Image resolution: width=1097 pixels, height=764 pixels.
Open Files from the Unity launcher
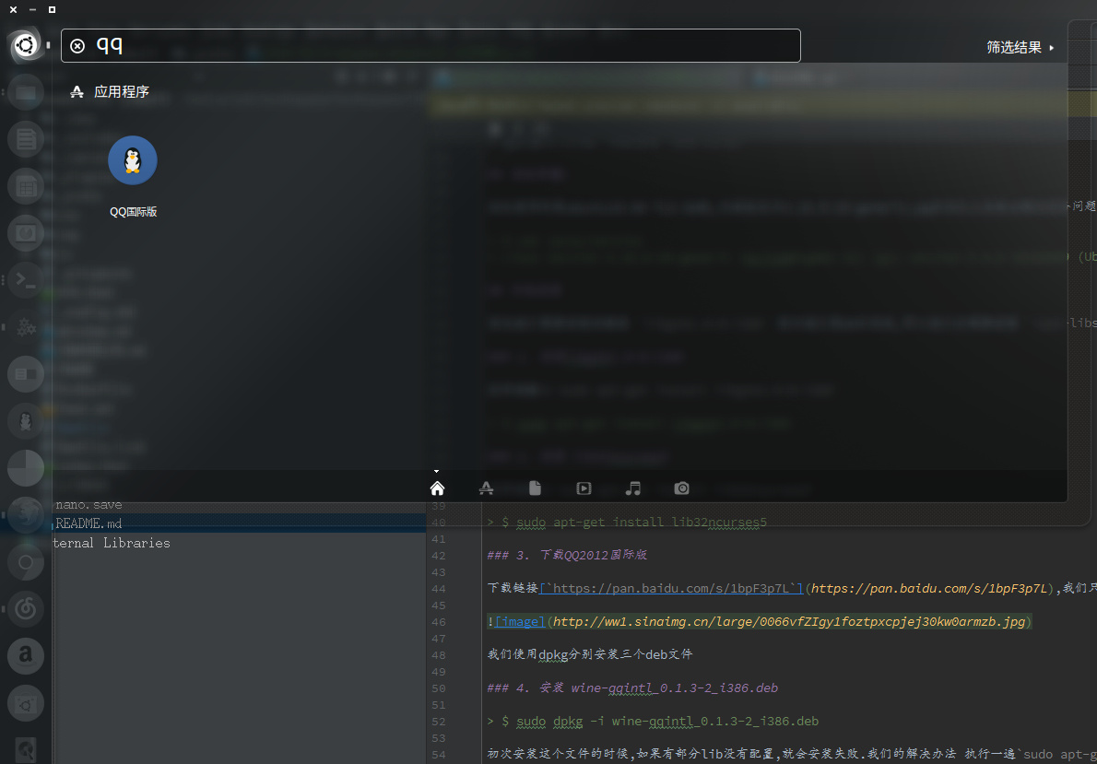25,92
